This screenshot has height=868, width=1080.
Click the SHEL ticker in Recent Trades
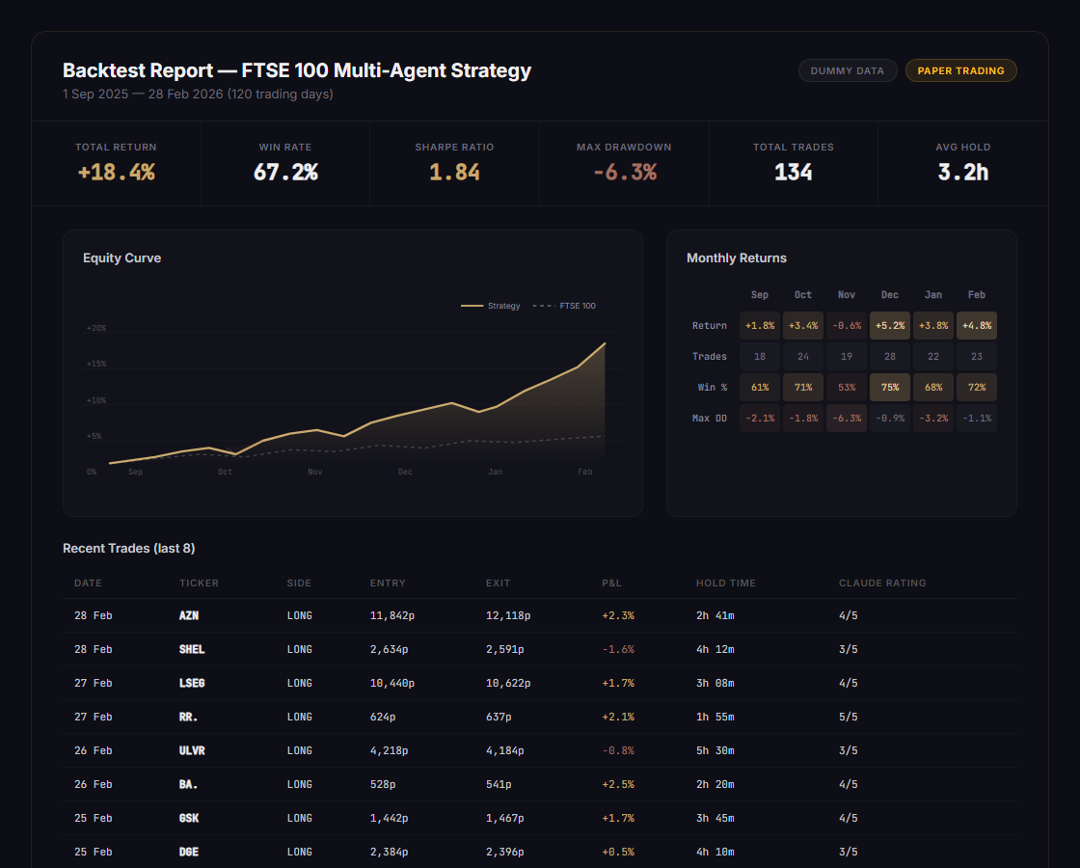coord(192,649)
